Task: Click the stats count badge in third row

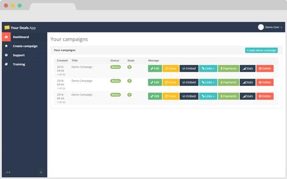Action: tap(130, 95)
